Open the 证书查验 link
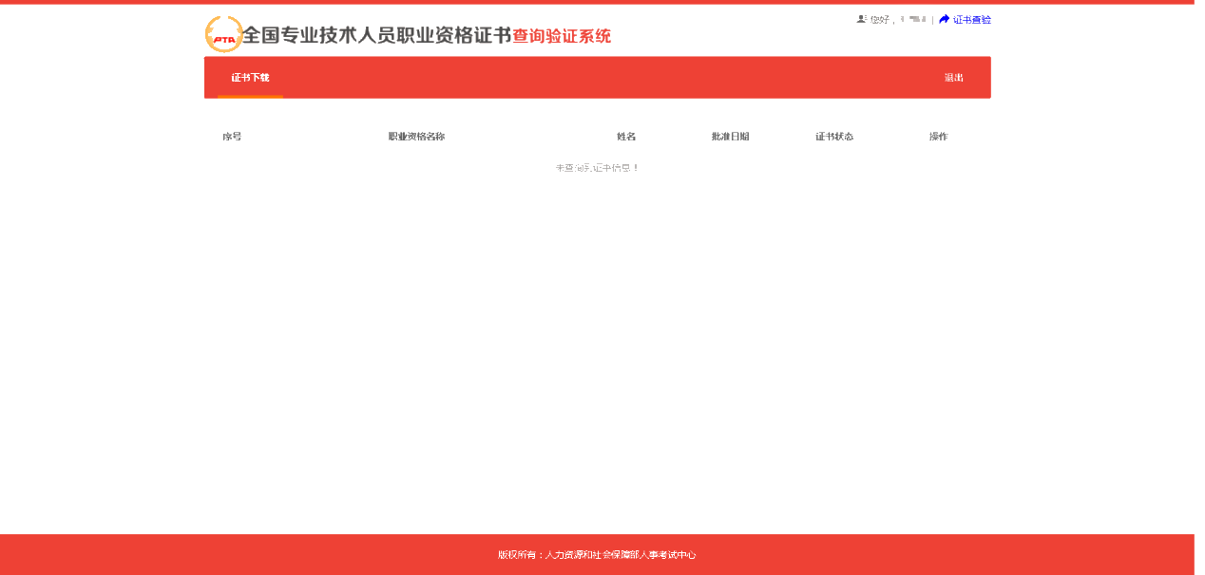 [x=972, y=19]
